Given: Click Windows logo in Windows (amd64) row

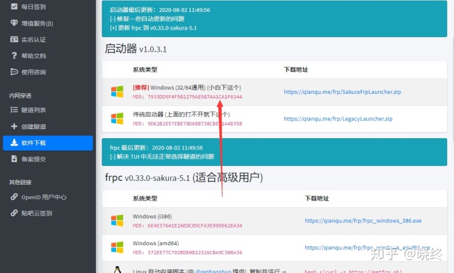Looking at the screenshot, I should click(117, 247).
